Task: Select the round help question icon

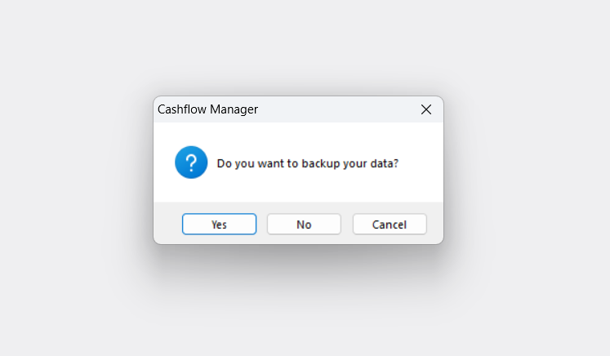Action: point(191,162)
